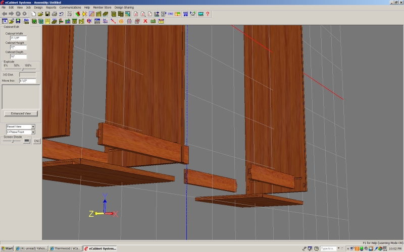This screenshot has width=404, height=252.
Task: Click the red X delete icon in second toolbar
Action: point(145,21)
